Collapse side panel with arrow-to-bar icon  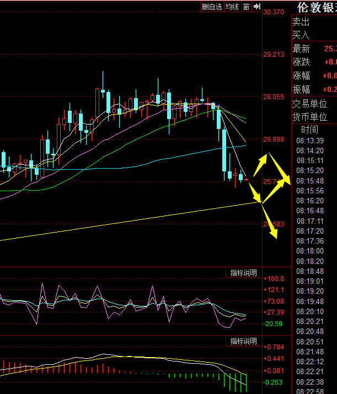(257, 7)
